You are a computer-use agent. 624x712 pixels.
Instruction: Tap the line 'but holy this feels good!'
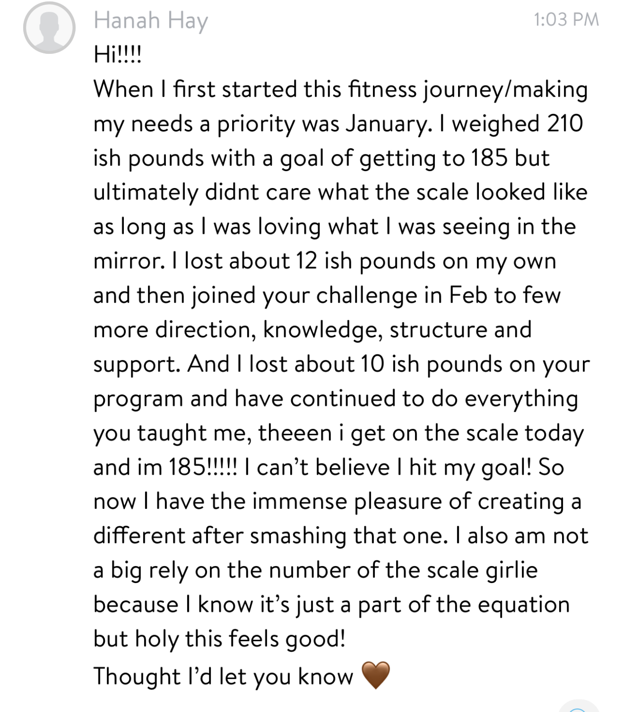pyautogui.click(x=219, y=639)
